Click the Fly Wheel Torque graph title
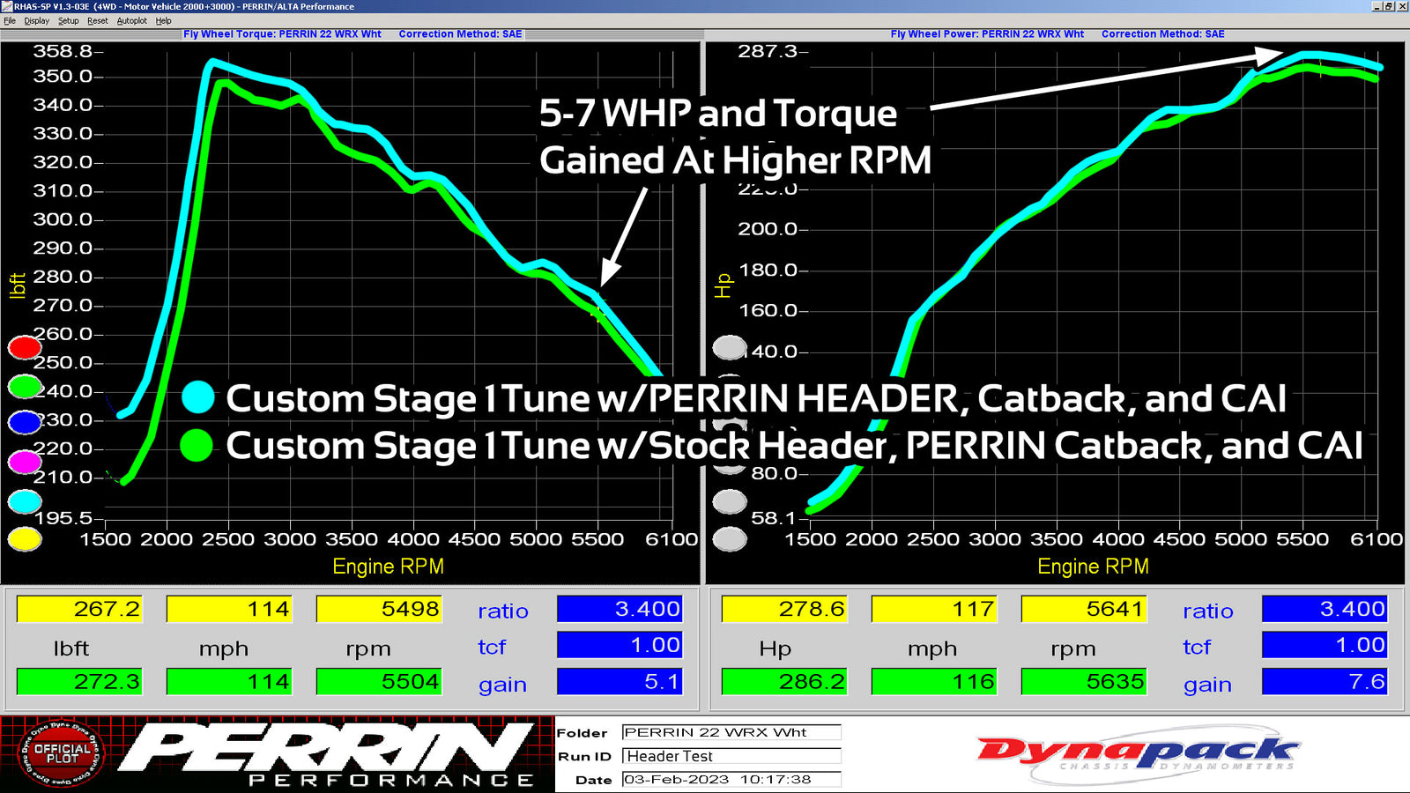 (x=282, y=34)
